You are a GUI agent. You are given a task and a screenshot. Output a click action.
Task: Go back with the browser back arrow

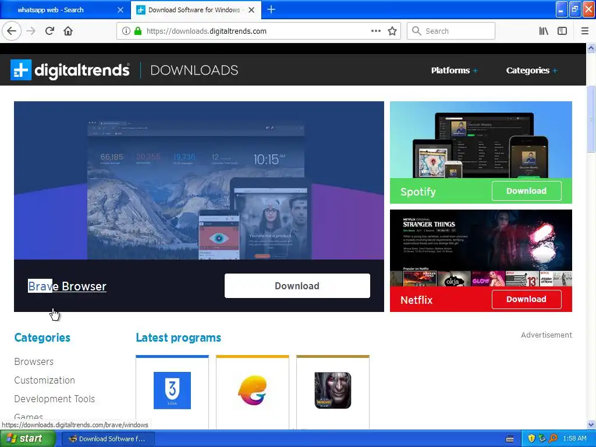[12, 31]
